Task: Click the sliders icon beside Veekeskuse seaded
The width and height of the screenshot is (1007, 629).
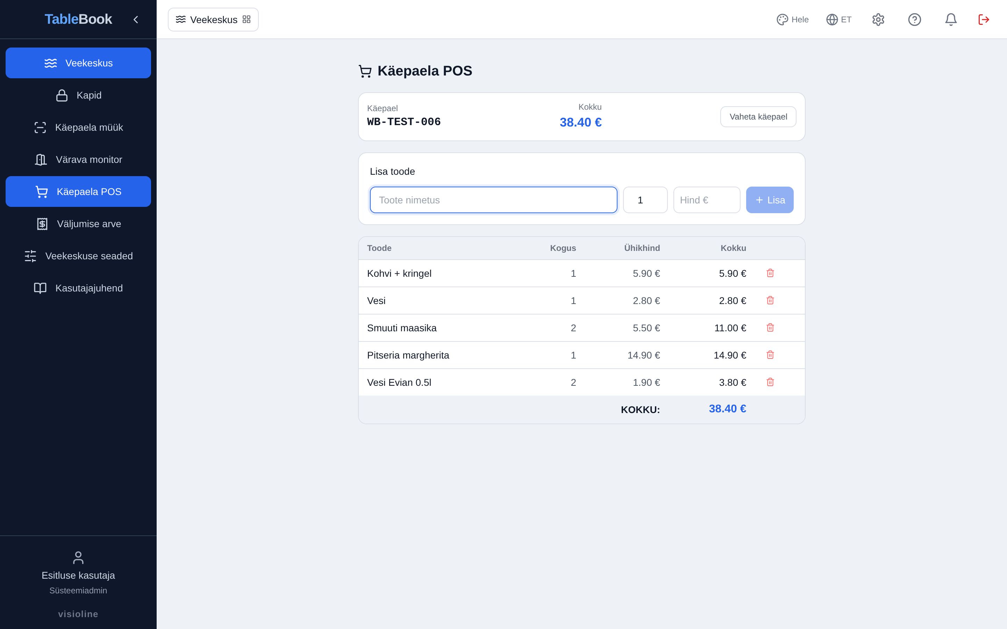Action: (x=30, y=256)
